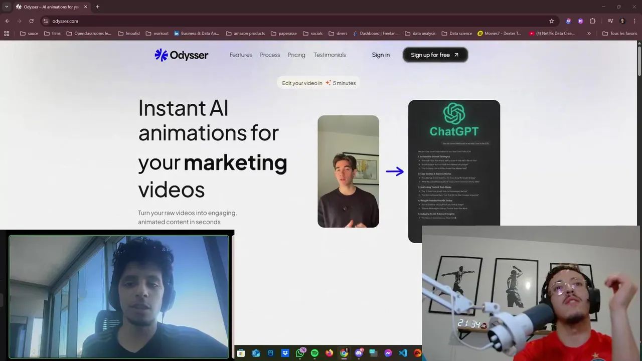Viewport: 642px width, 361px height.
Task: Go to the Pricing nav item
Action: (296, 55)
